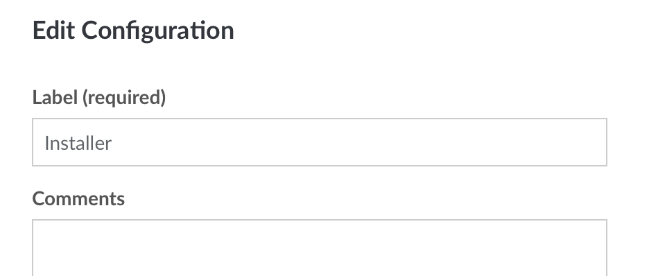Activate the empty Comments box

[x=320, y=248]
